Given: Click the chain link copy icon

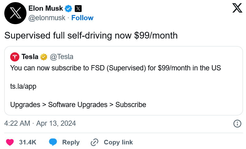Looking at the screenshot, I should 95,142.
